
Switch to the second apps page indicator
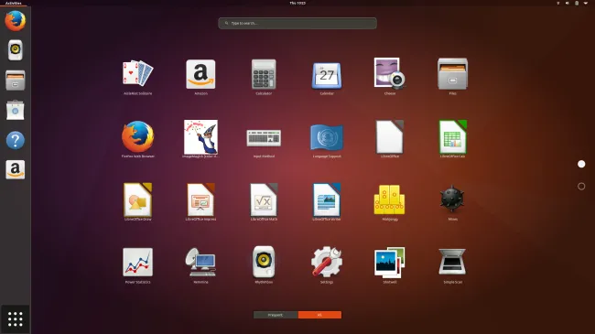coord(581,187)
